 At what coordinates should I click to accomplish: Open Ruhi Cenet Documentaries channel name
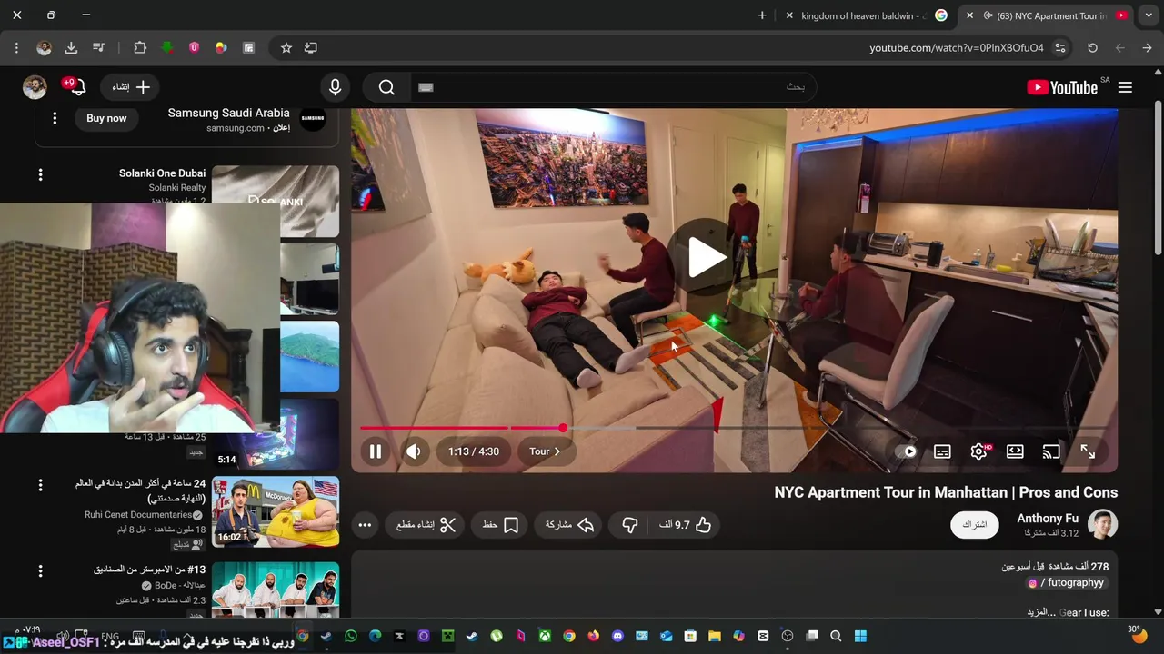click(x=138, y=515)
